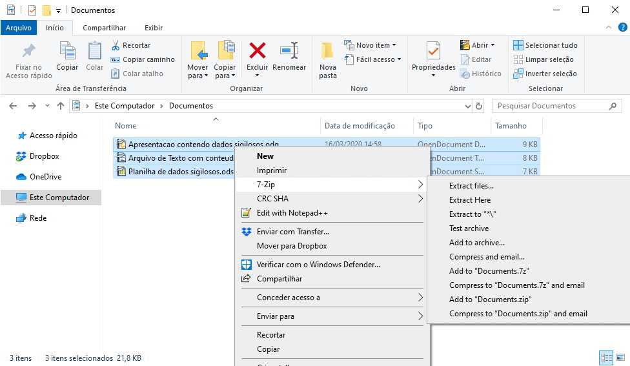Image resolution: width=630 pixels, height=366 pixels.
Task: Click the refresh button beside address bar
Action: (478, 106)
